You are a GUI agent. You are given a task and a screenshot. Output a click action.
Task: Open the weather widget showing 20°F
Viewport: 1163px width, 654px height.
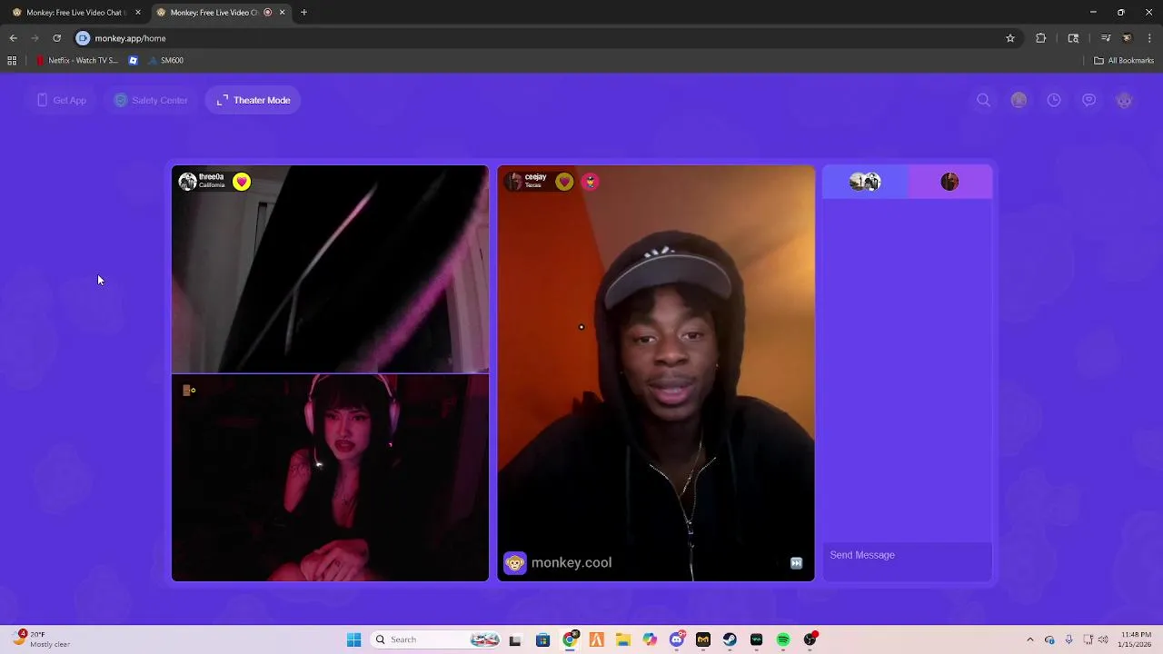pos(43,639)
